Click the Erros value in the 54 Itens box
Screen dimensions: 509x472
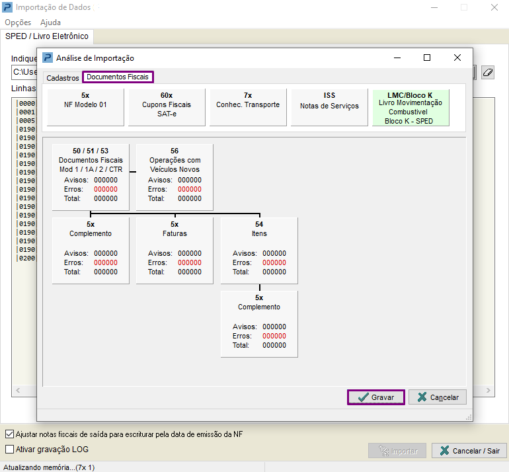tap(274, 262)
